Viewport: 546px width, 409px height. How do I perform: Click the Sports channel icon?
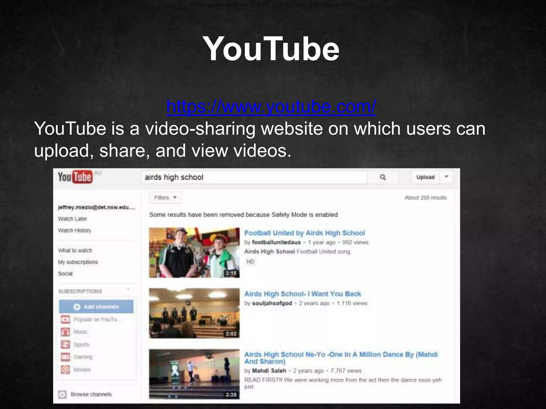(65, 345)
